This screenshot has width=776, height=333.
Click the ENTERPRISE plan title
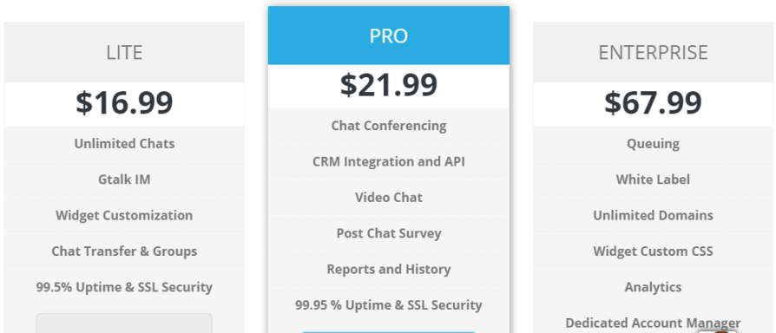[653, 52]
